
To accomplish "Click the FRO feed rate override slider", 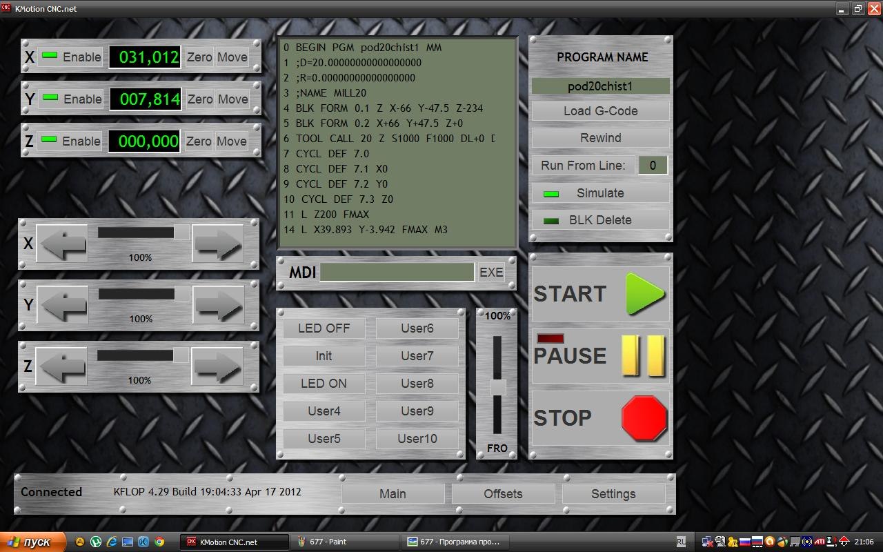I will click(x=497, y=384).
